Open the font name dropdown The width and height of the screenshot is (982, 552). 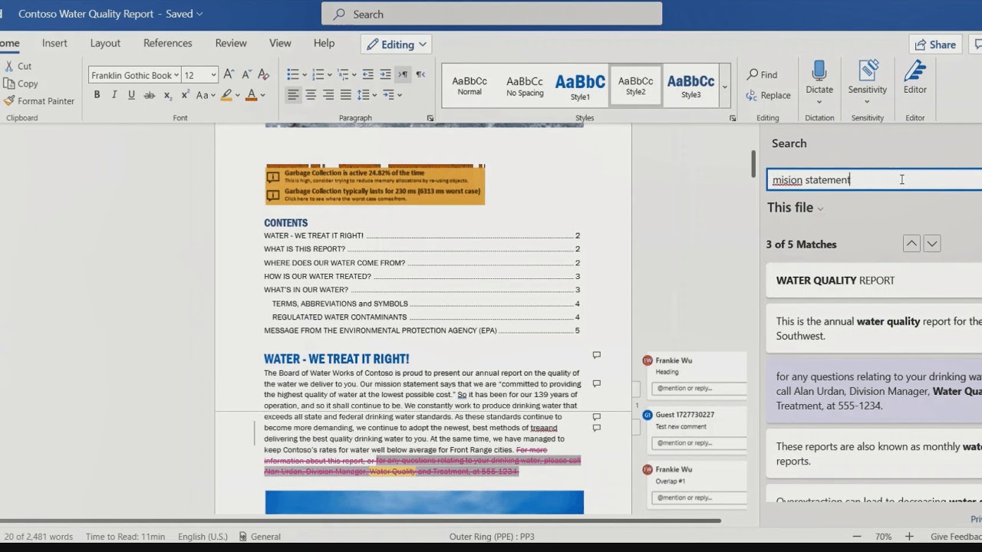(x=176, y=75)
